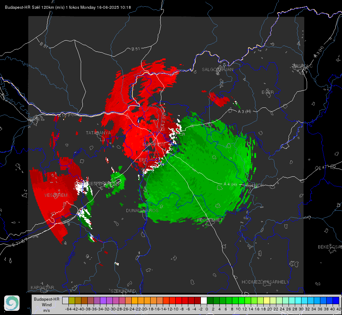The width and height of the screenshot is (342, 315).
Task: Select the white zero-velocity swatch in legend
Action: tap(204, 301)
